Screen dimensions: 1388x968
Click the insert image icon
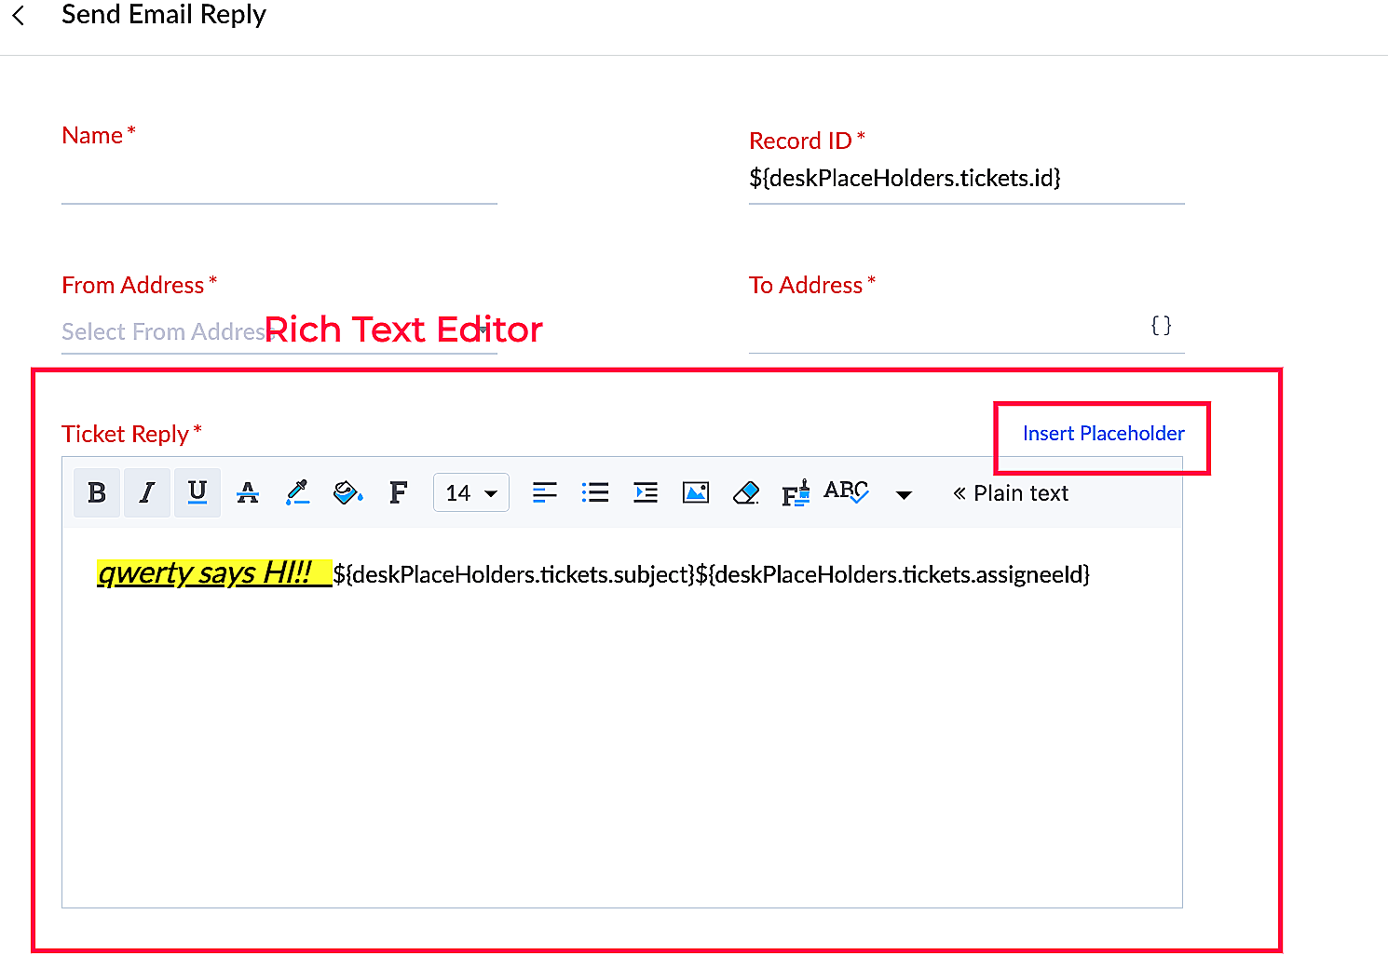(696, 492)
